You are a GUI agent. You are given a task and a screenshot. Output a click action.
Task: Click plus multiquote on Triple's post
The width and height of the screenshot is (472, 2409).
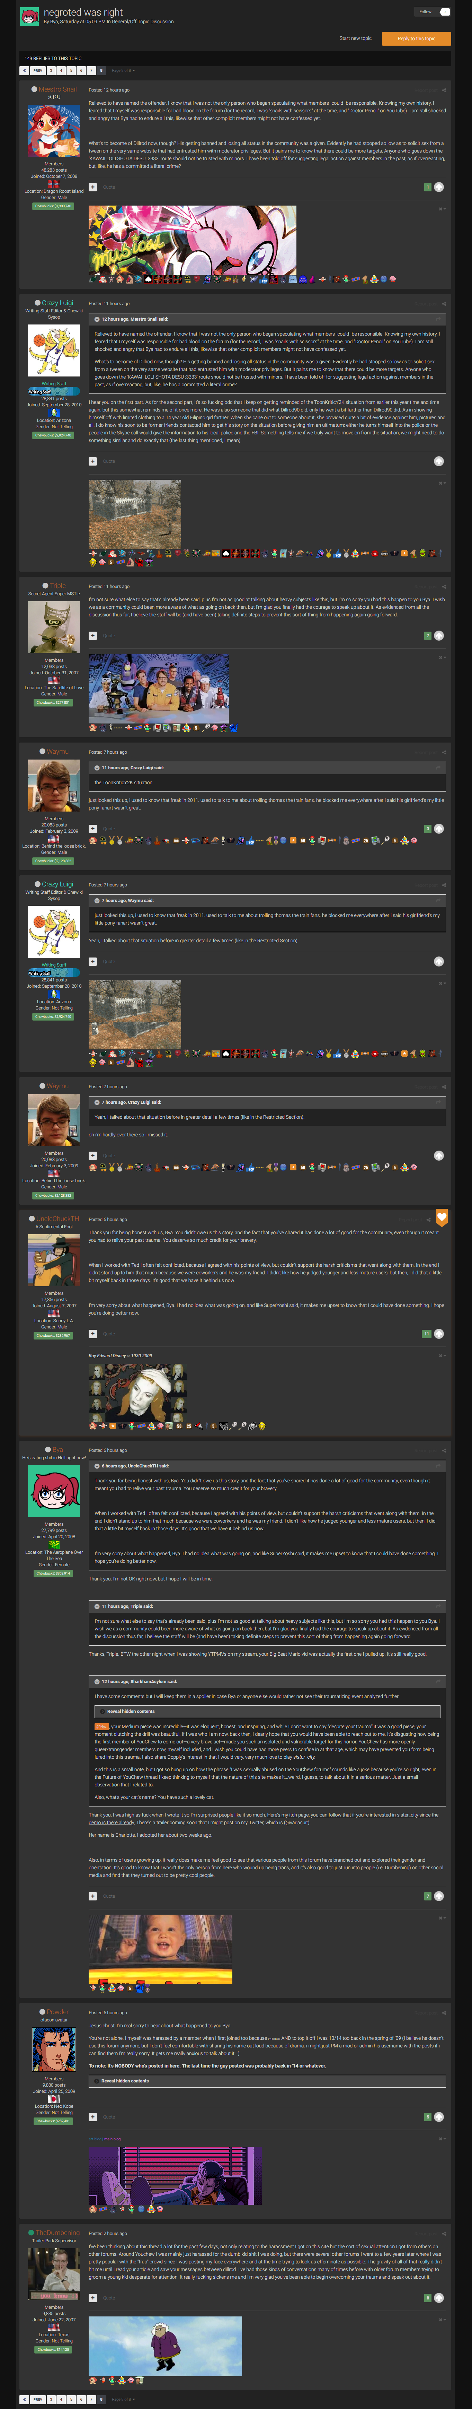[92, 635]
